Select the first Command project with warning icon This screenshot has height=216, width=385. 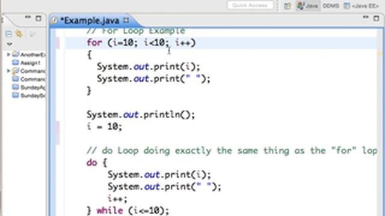[29, 71]
